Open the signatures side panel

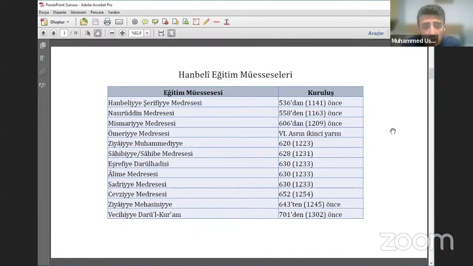43,85
